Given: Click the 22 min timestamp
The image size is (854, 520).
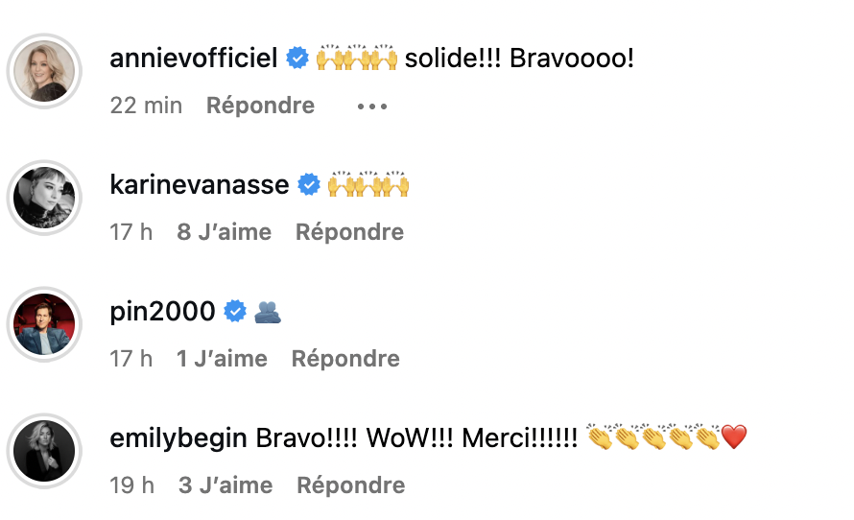Looking at the screenshot, I should (x=146, y=106).
